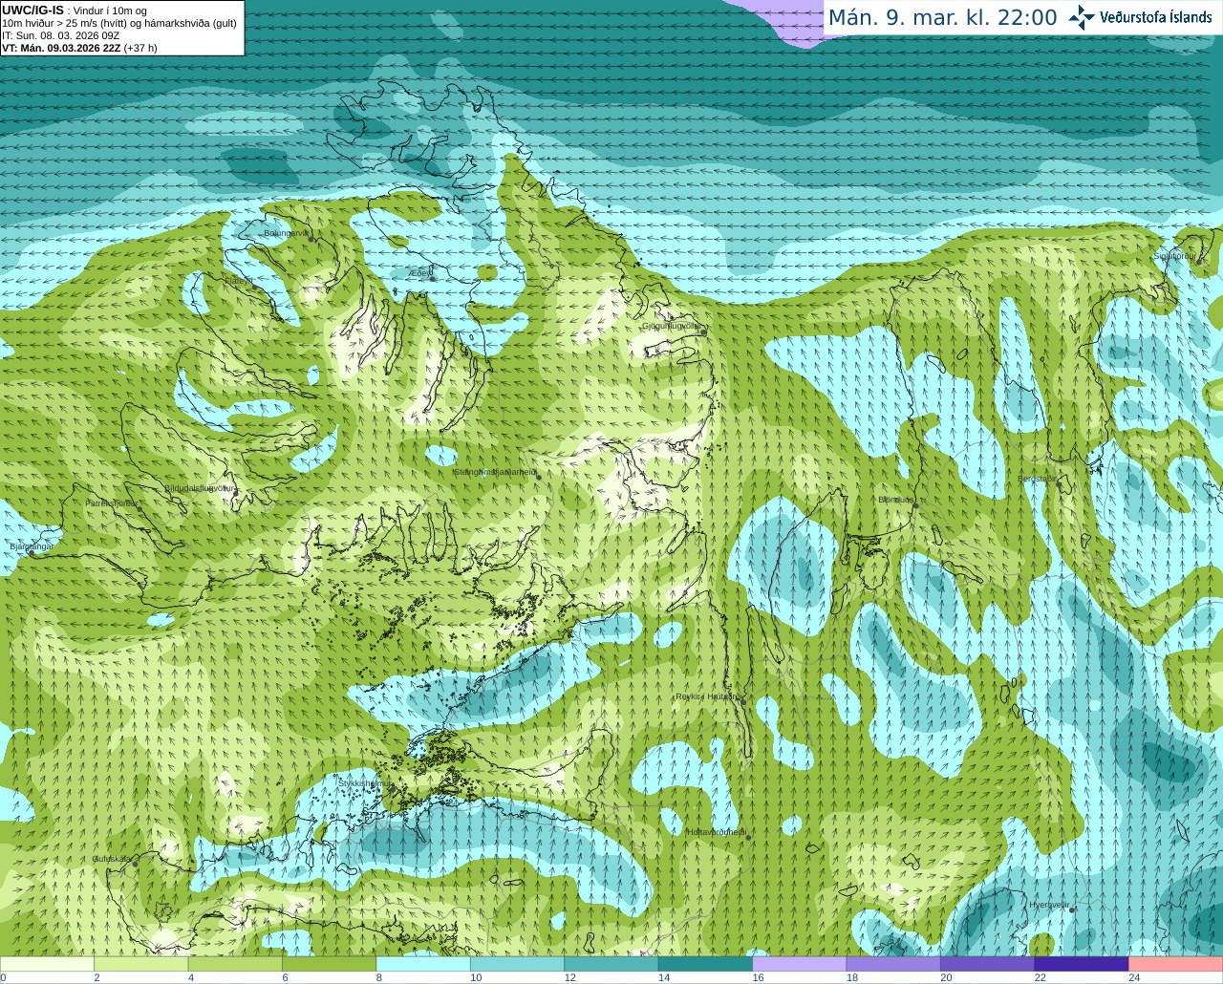Select the Gufuskálar station dot
This screenshot has width=1223, height=984.
click(x=135, y=864)
